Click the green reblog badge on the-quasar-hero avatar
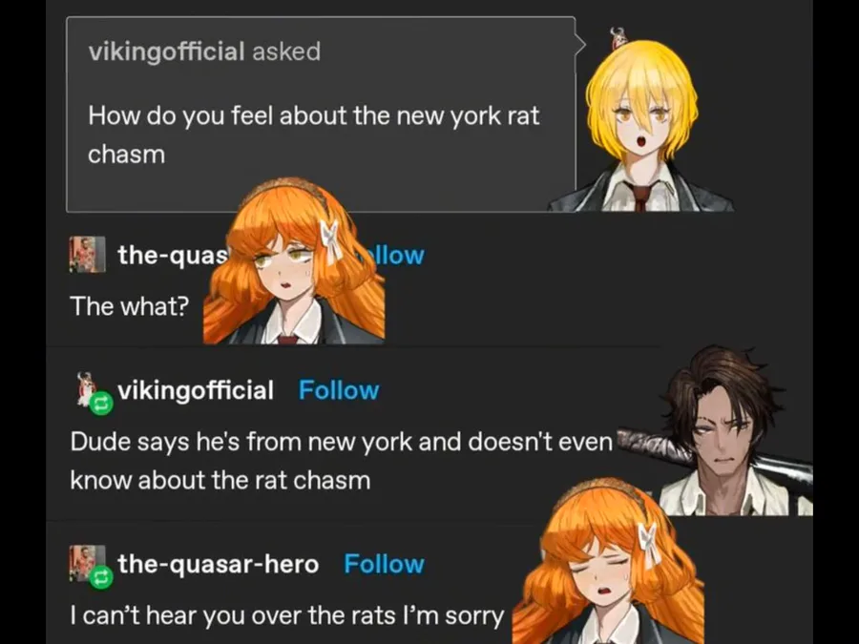Screen dimensions: 859x644 pyautogui.click(x=101, y=577)
